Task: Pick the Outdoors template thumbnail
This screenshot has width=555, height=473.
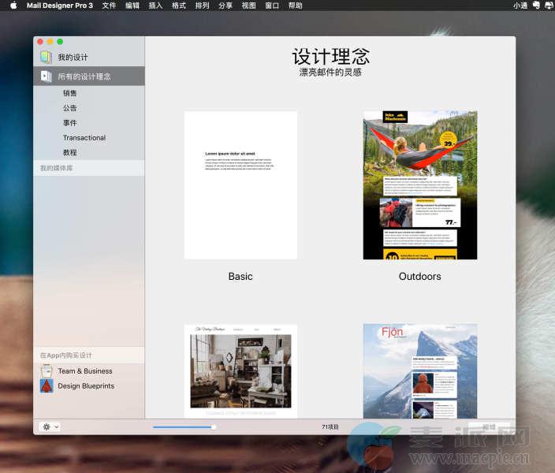Action: pos(419,184)
